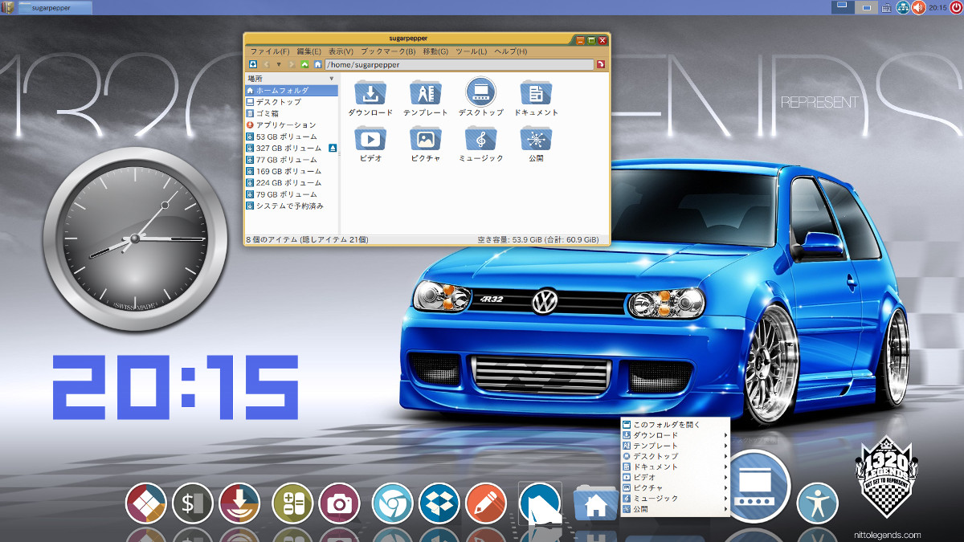Select デスクトップ in the places sidebar

coord(292,102)
